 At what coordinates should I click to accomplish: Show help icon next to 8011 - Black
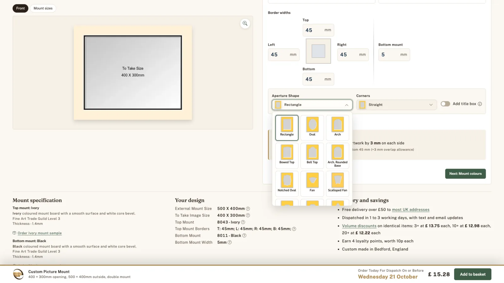(244, 236)
